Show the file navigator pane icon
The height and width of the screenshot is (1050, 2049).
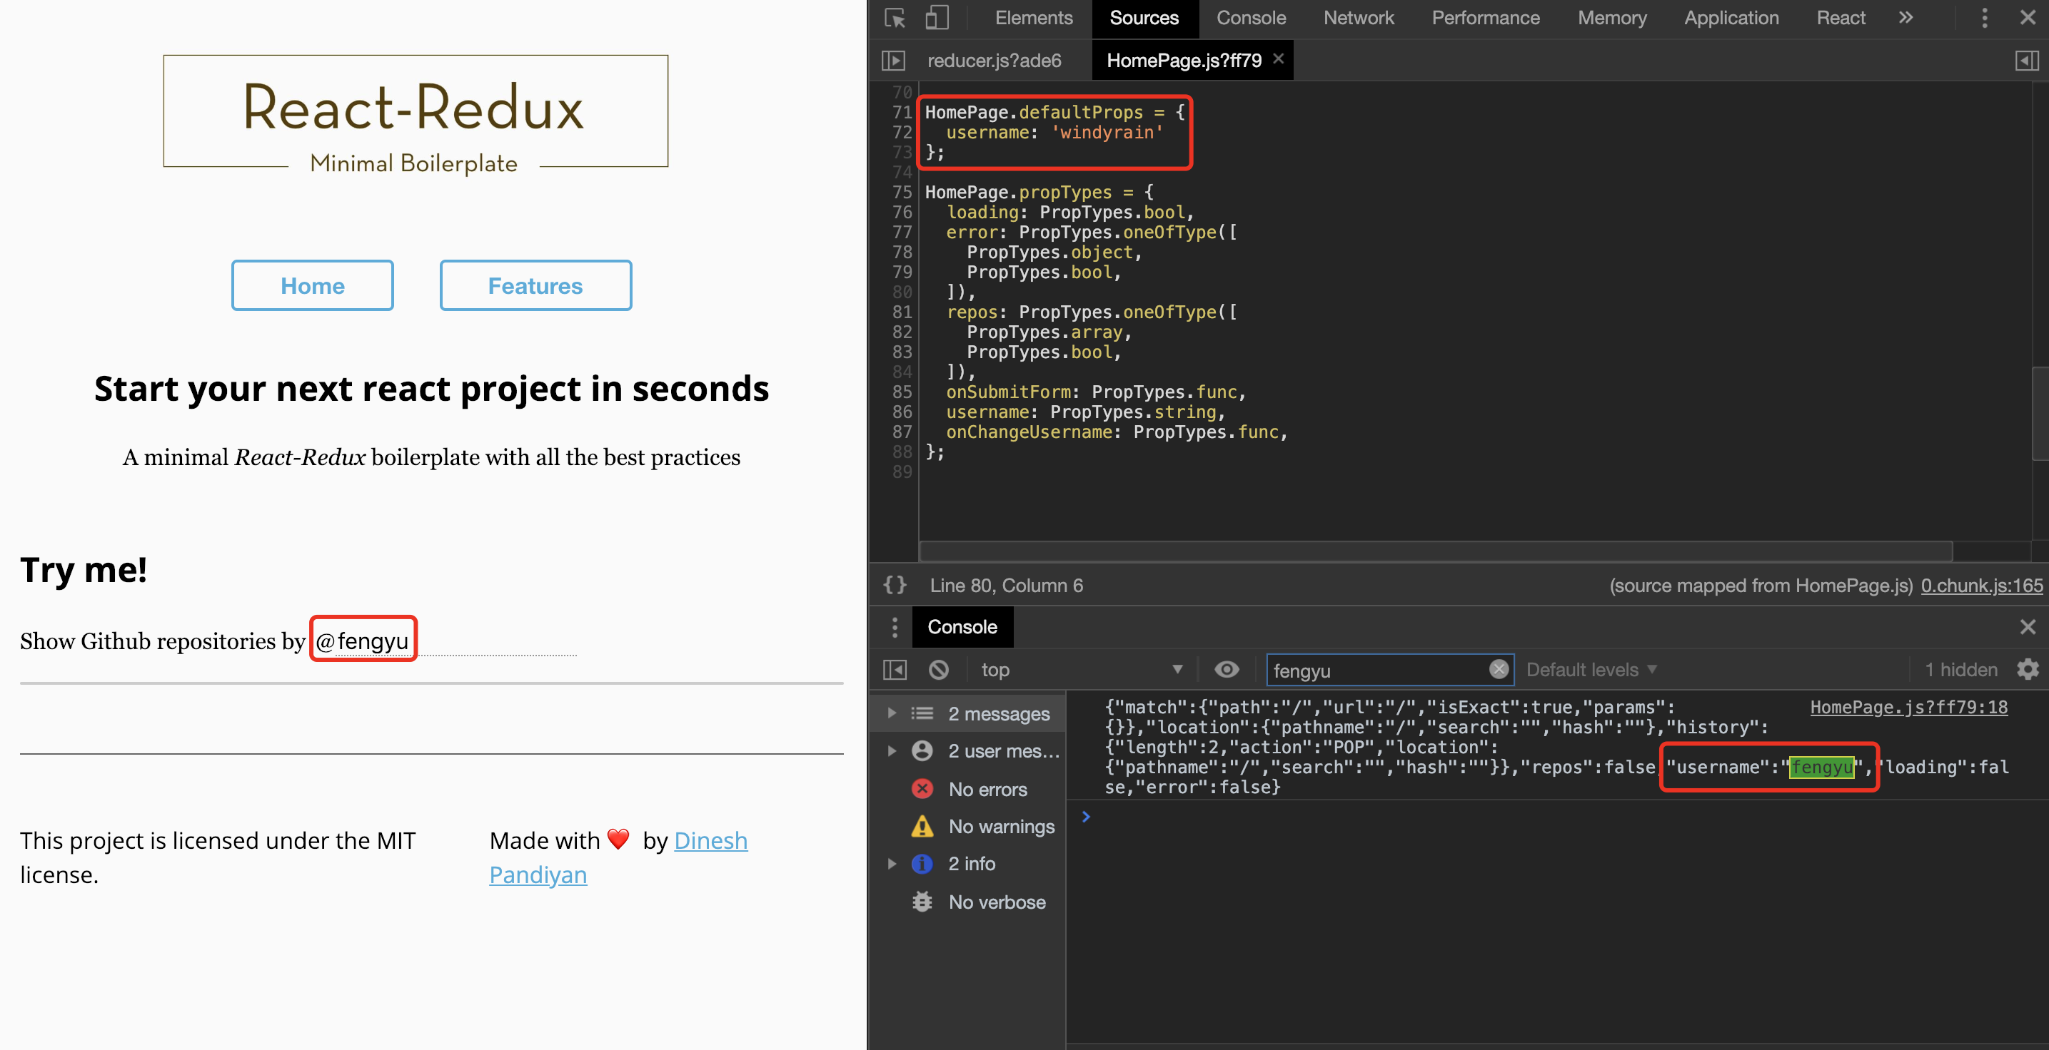tap(893, 61)
